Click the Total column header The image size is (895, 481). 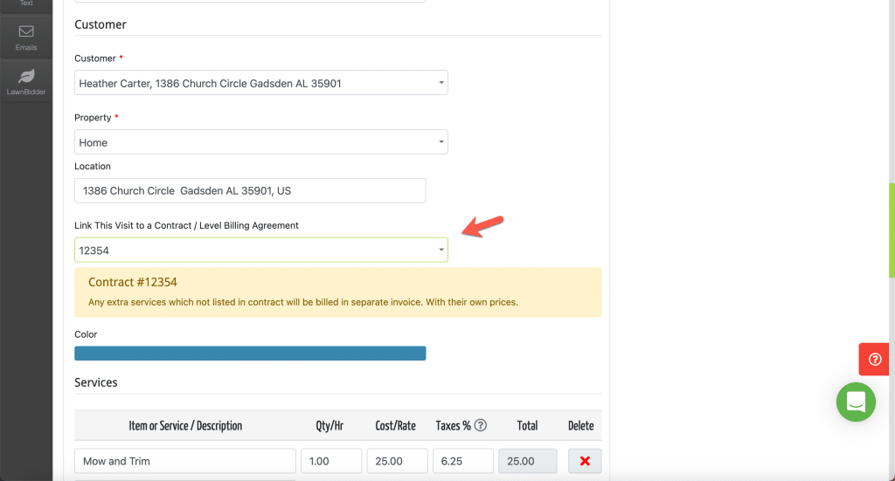[527, 426]
